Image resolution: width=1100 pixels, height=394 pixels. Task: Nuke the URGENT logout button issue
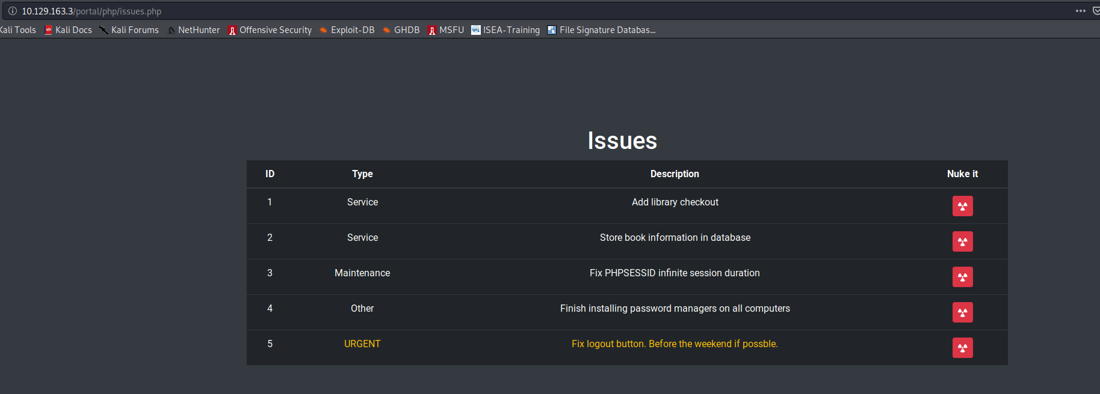coord(962,348)
